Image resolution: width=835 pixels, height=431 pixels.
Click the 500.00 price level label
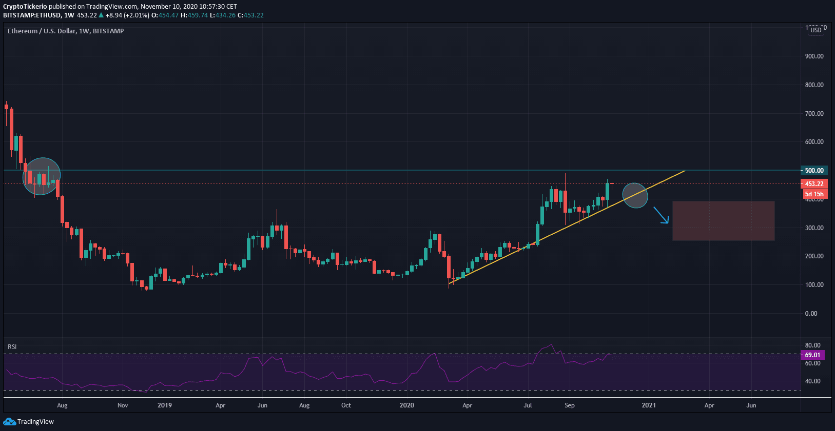[814, 171]
